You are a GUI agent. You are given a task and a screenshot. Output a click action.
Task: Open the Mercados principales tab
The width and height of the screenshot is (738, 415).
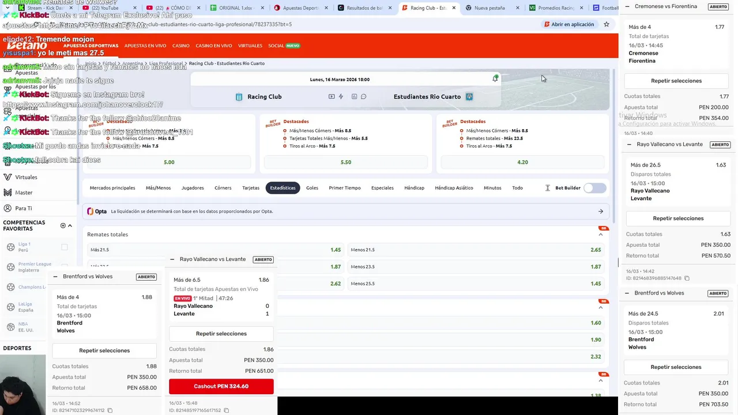(112, 188)
